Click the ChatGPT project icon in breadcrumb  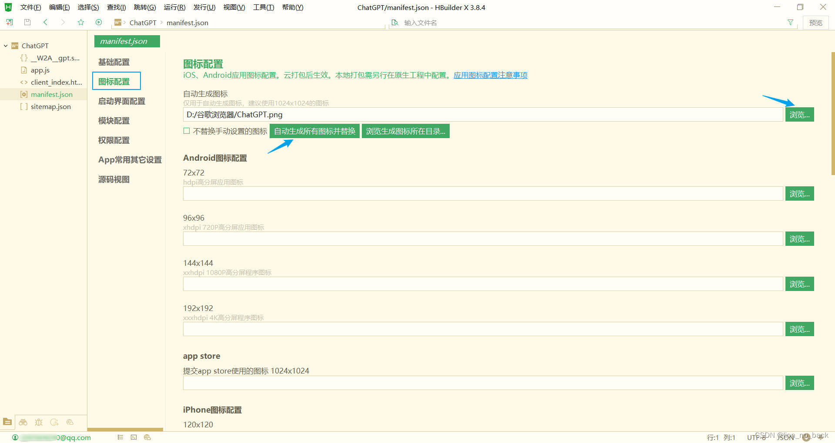(117, 22)
